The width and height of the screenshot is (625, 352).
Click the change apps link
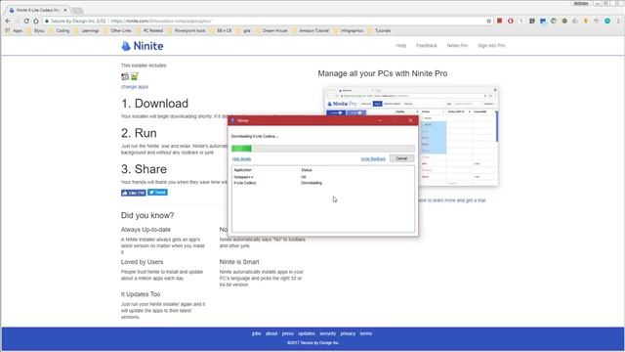click(135, 87)
